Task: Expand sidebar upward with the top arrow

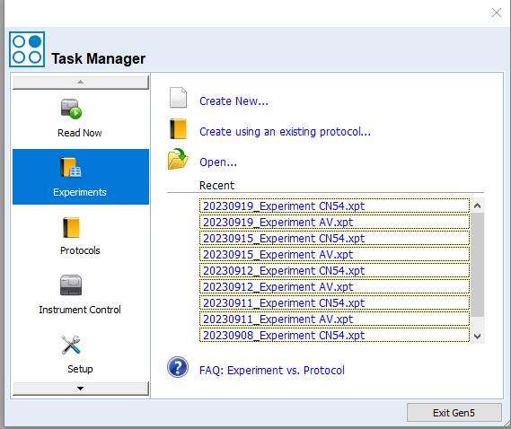Action: tap(81, 82)
